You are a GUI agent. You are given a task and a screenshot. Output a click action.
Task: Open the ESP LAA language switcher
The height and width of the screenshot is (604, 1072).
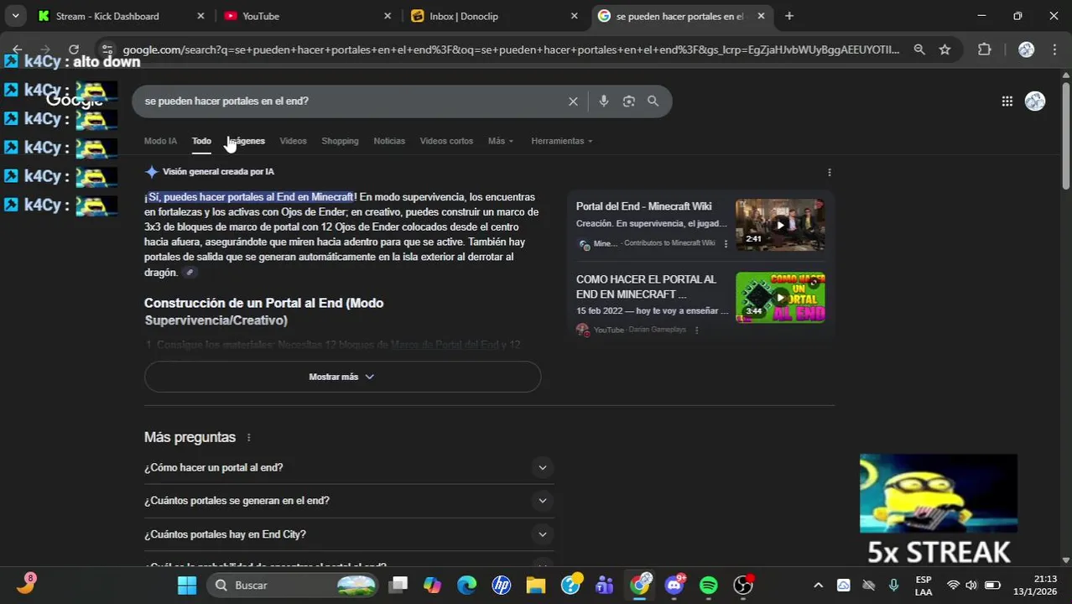(924, 585)
